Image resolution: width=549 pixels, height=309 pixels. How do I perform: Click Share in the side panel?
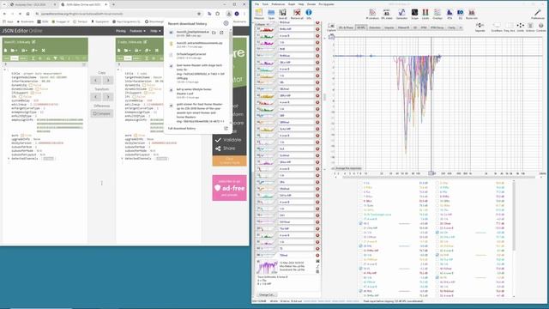pos(225,148)
